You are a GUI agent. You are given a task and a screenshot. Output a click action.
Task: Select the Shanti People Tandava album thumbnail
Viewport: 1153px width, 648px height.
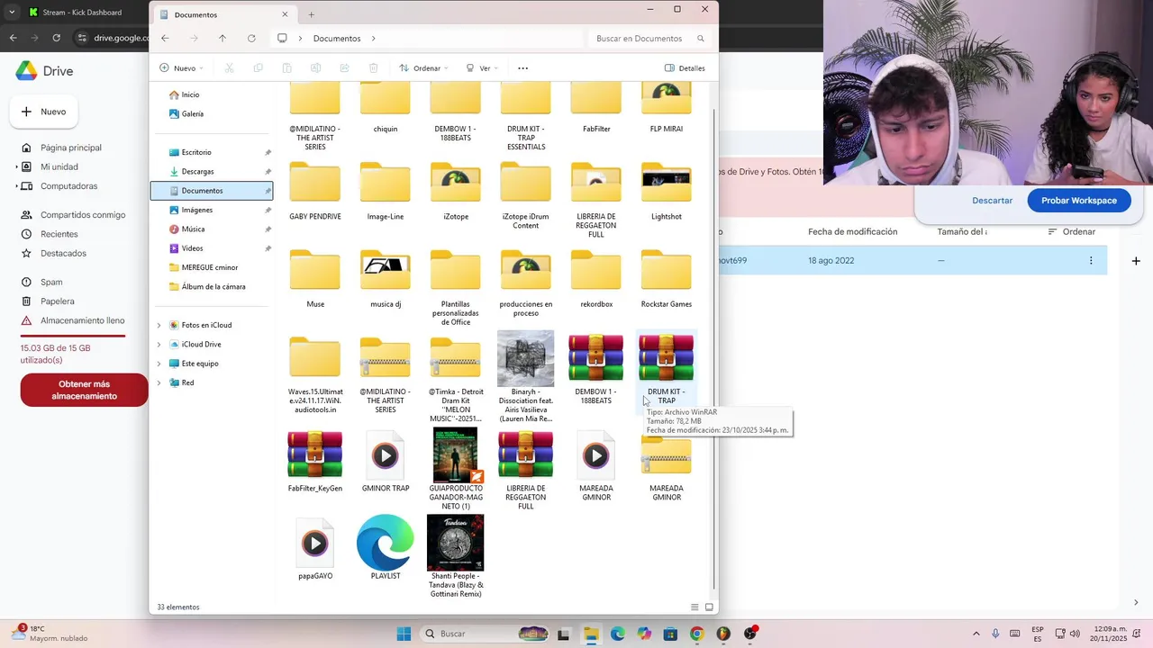pos(456,543)
